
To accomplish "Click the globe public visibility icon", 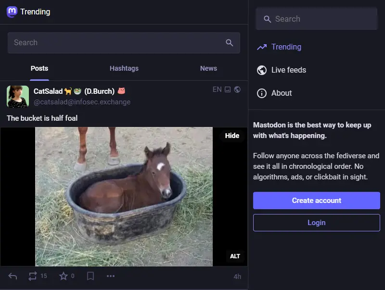I will coord(237,89).
